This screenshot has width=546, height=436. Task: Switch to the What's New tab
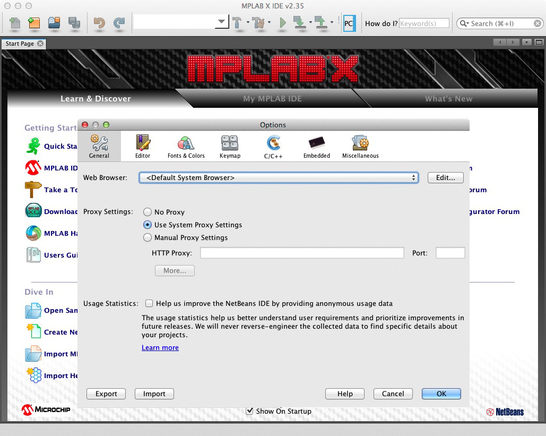pyautogui.click(x=448, y=99)
